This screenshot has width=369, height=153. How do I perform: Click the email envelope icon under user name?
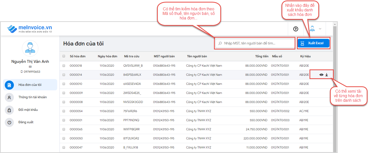point(30,67)
